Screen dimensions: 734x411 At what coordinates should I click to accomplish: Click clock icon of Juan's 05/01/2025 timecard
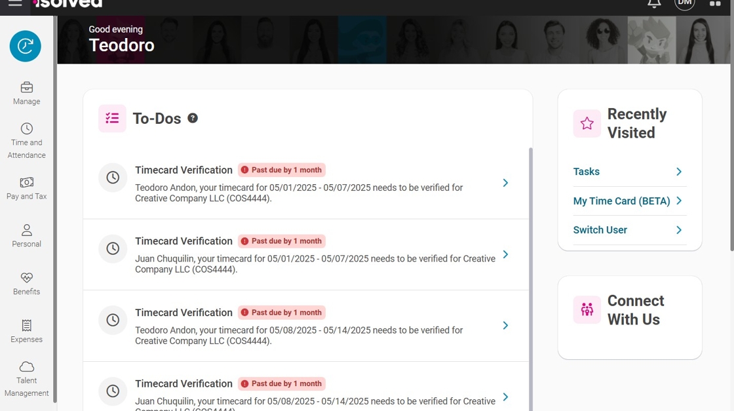pos(113,248)
